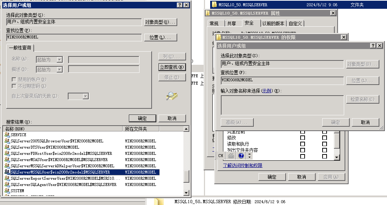
Task: Click the folder icon in the 的权限 window title bar
Action: pyautogui.click(x=219, y=37)
